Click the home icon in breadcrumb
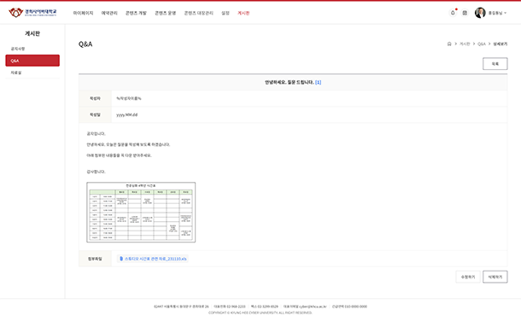This screenshot has width=521, height=333. (449, 44)
